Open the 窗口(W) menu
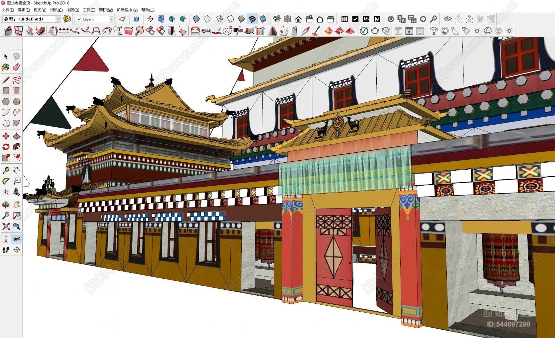Image resolution: width=555 pixels, height=338 pixels. (x=106, y=10)
